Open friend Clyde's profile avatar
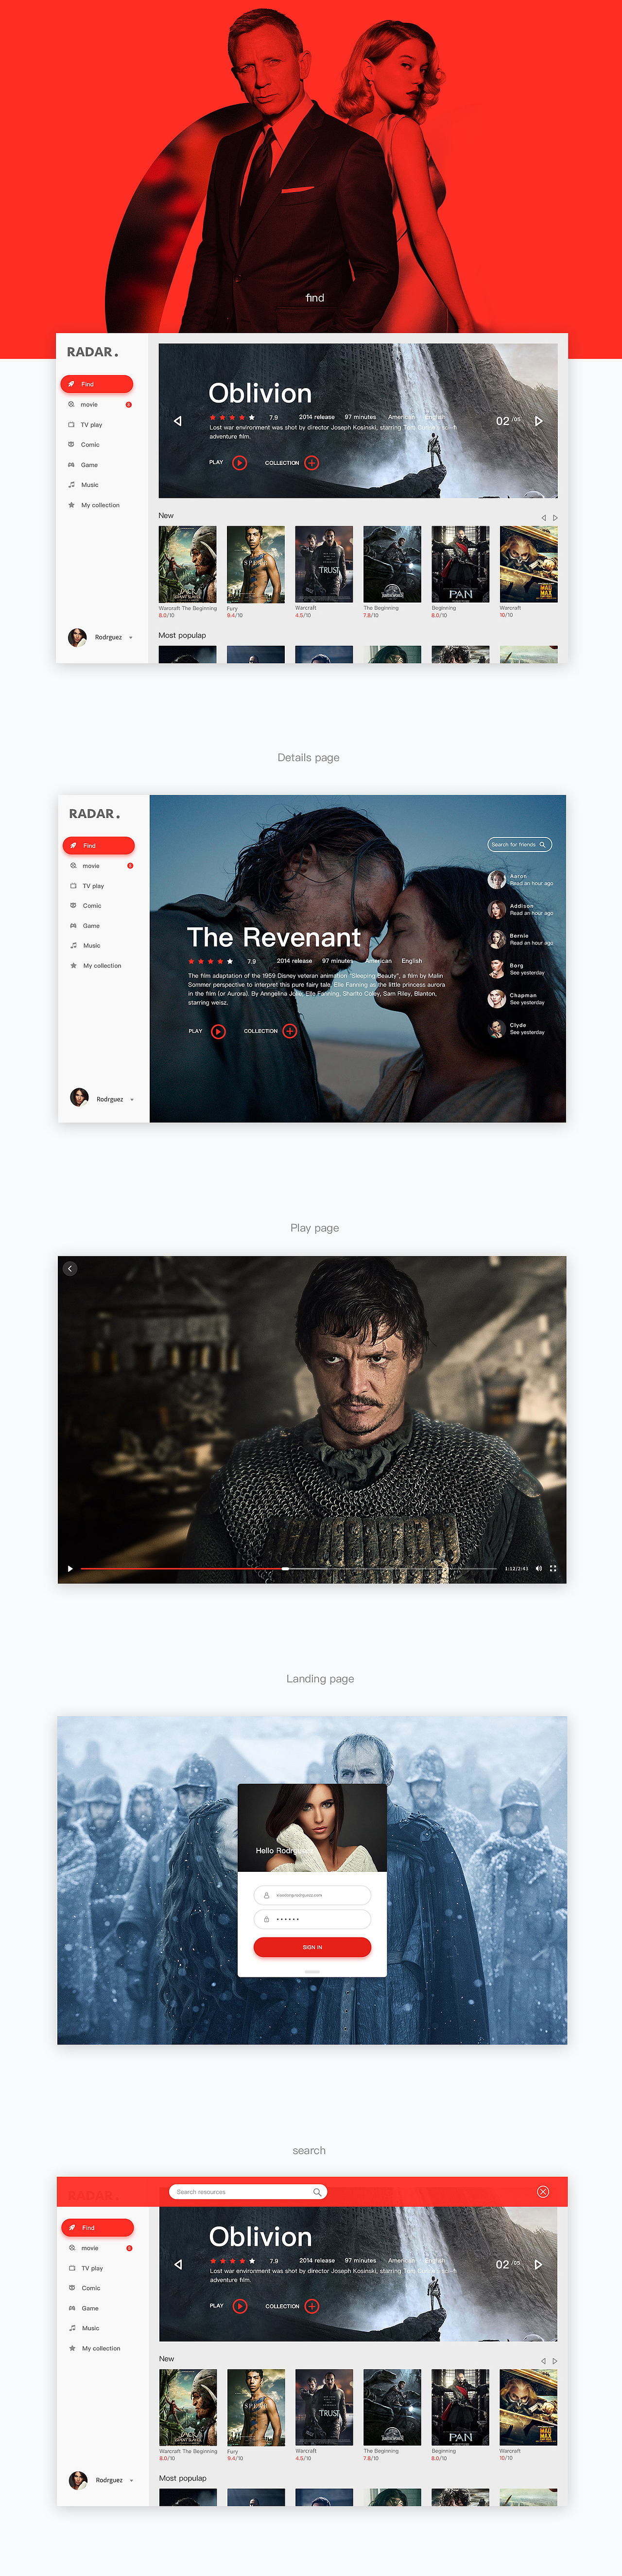Screen dimensions: 622x2576 click(496, 1029)
